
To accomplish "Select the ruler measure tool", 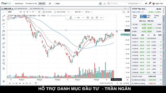I will point(4,43).
